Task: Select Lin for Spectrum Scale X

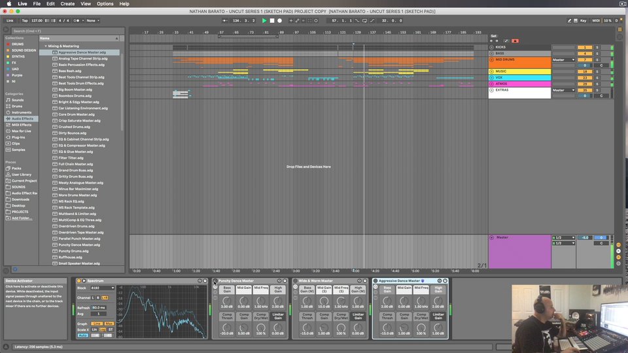Action: click(94, 329)
